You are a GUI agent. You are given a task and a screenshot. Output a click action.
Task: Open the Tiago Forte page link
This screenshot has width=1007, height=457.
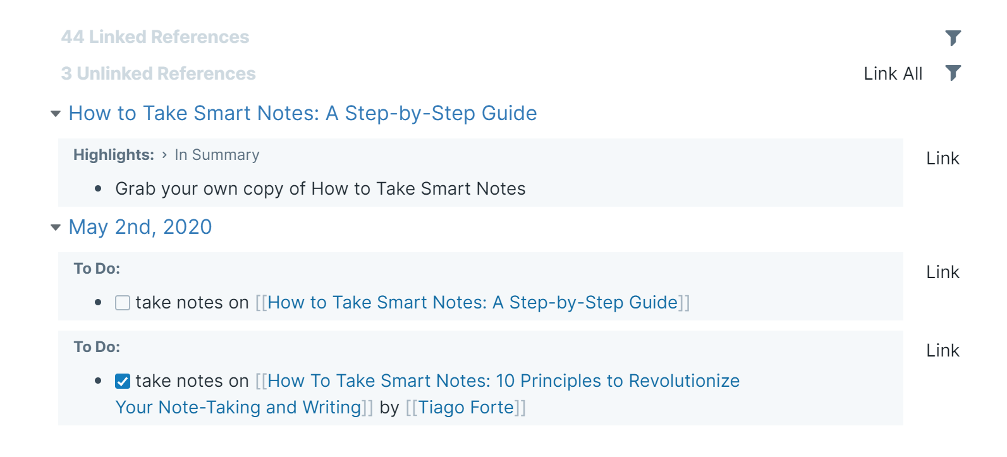tap(466, 408)
